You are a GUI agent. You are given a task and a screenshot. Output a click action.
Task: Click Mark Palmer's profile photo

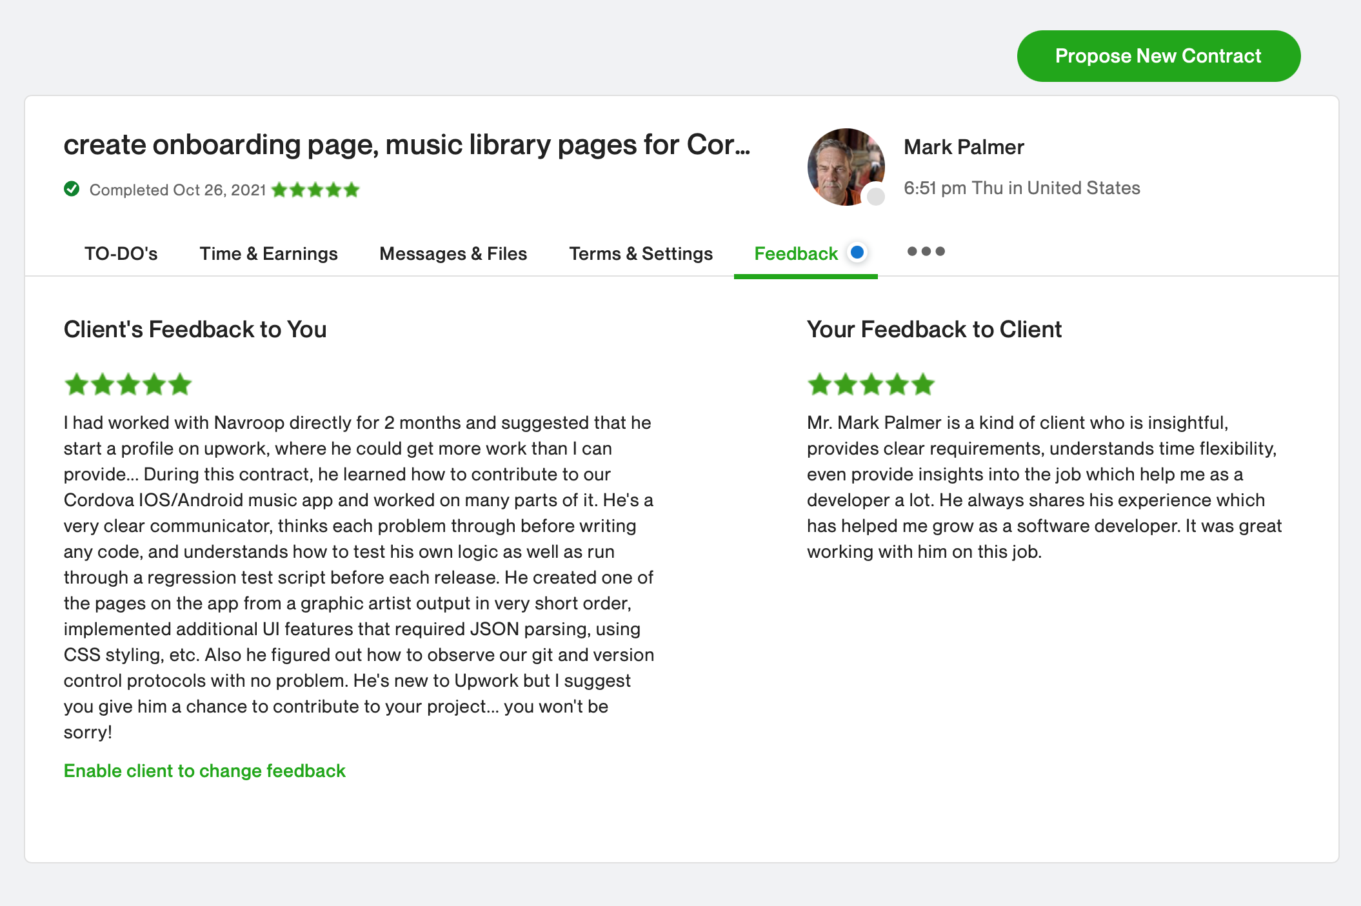(x=846, y=166)
